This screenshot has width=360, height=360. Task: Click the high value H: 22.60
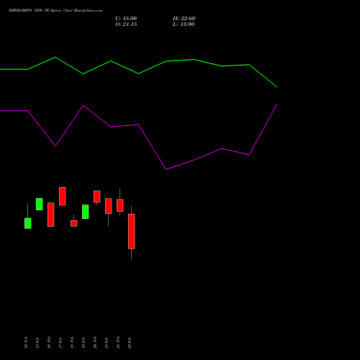(184, 19)
